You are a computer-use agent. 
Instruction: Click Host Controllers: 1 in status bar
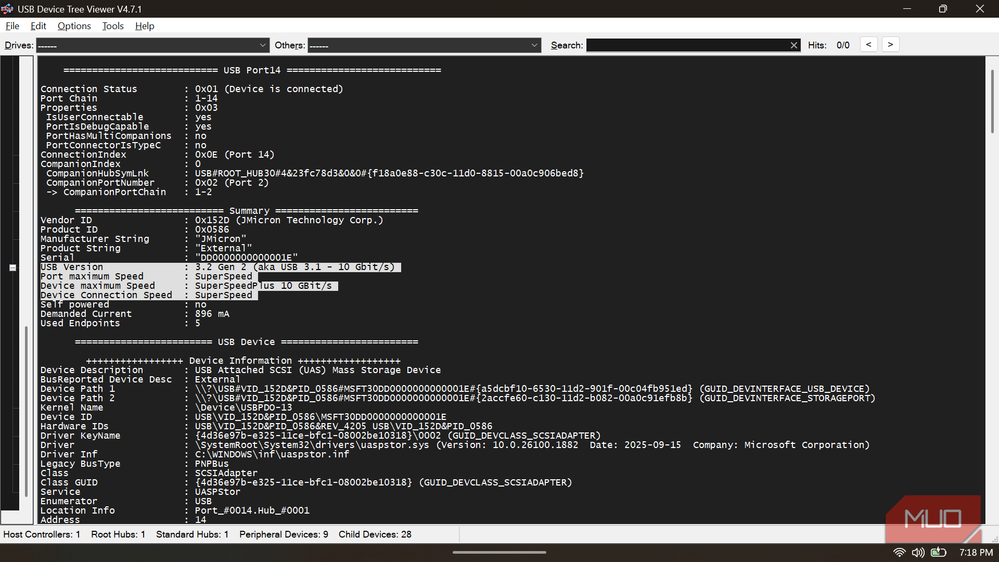pos(42,534)
